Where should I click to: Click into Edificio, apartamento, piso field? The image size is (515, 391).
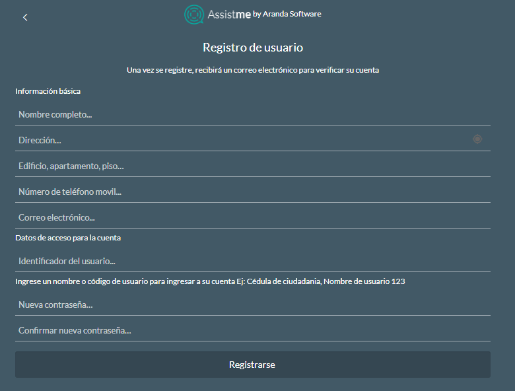point(253,166)
